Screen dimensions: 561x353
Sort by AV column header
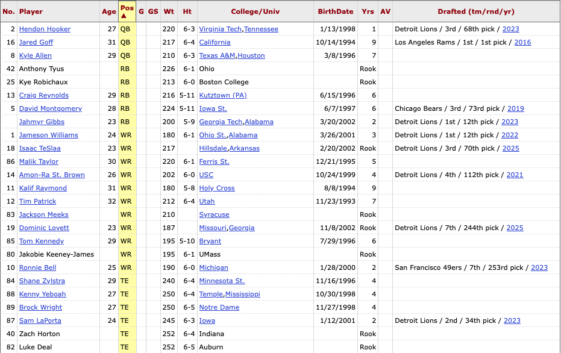(x=385, y=11)
